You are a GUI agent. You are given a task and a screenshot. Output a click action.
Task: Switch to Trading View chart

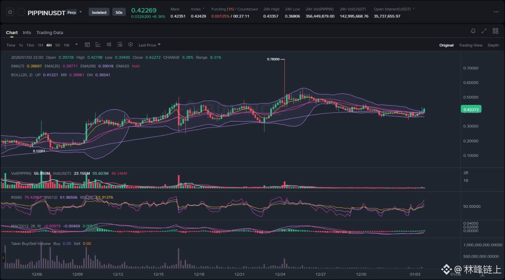coord(471,45)
